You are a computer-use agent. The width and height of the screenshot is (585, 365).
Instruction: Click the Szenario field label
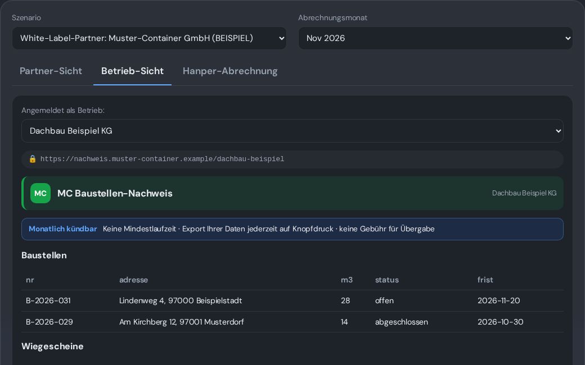pos(26,17)
